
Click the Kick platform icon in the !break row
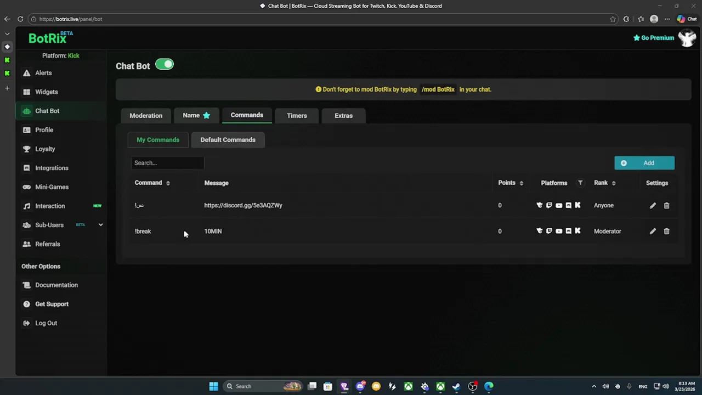578,231
